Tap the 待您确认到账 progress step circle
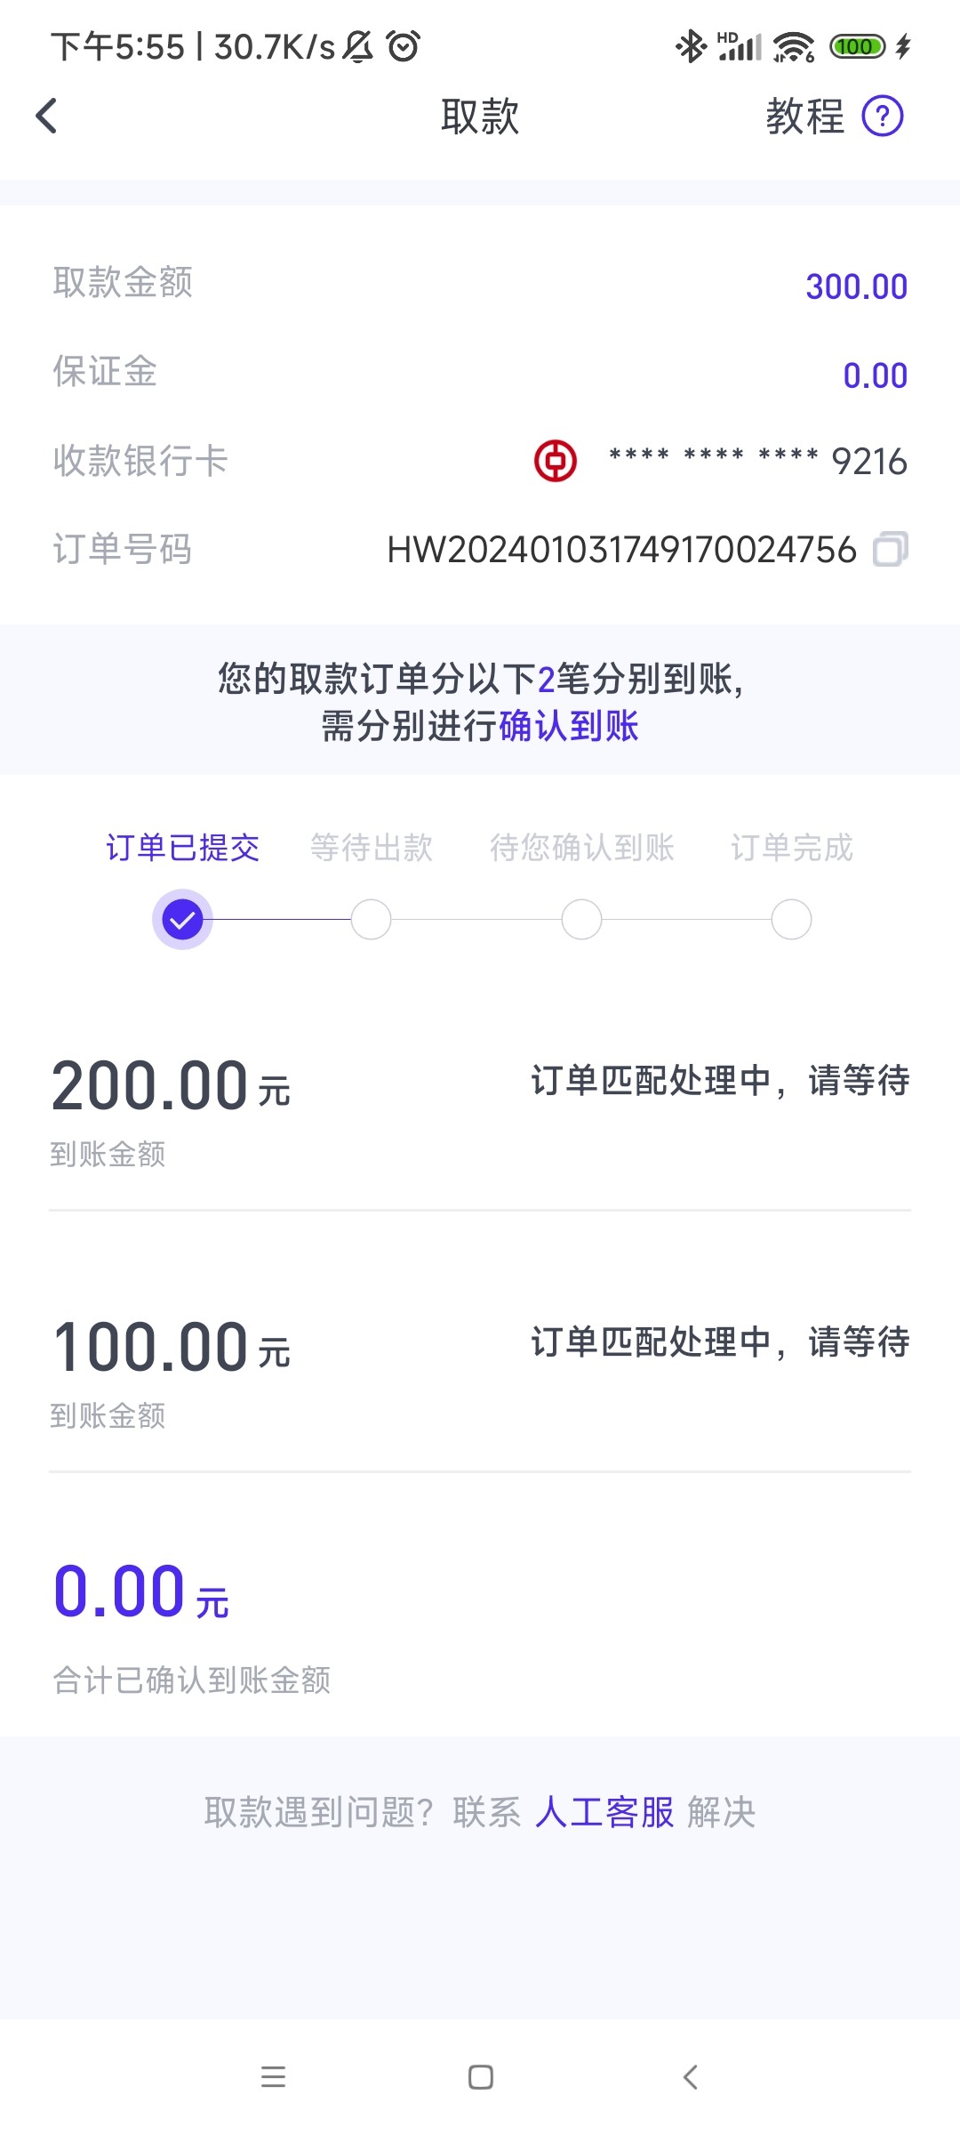The height and width of the screenshot is (2135, 960). [x=581, y=920]
